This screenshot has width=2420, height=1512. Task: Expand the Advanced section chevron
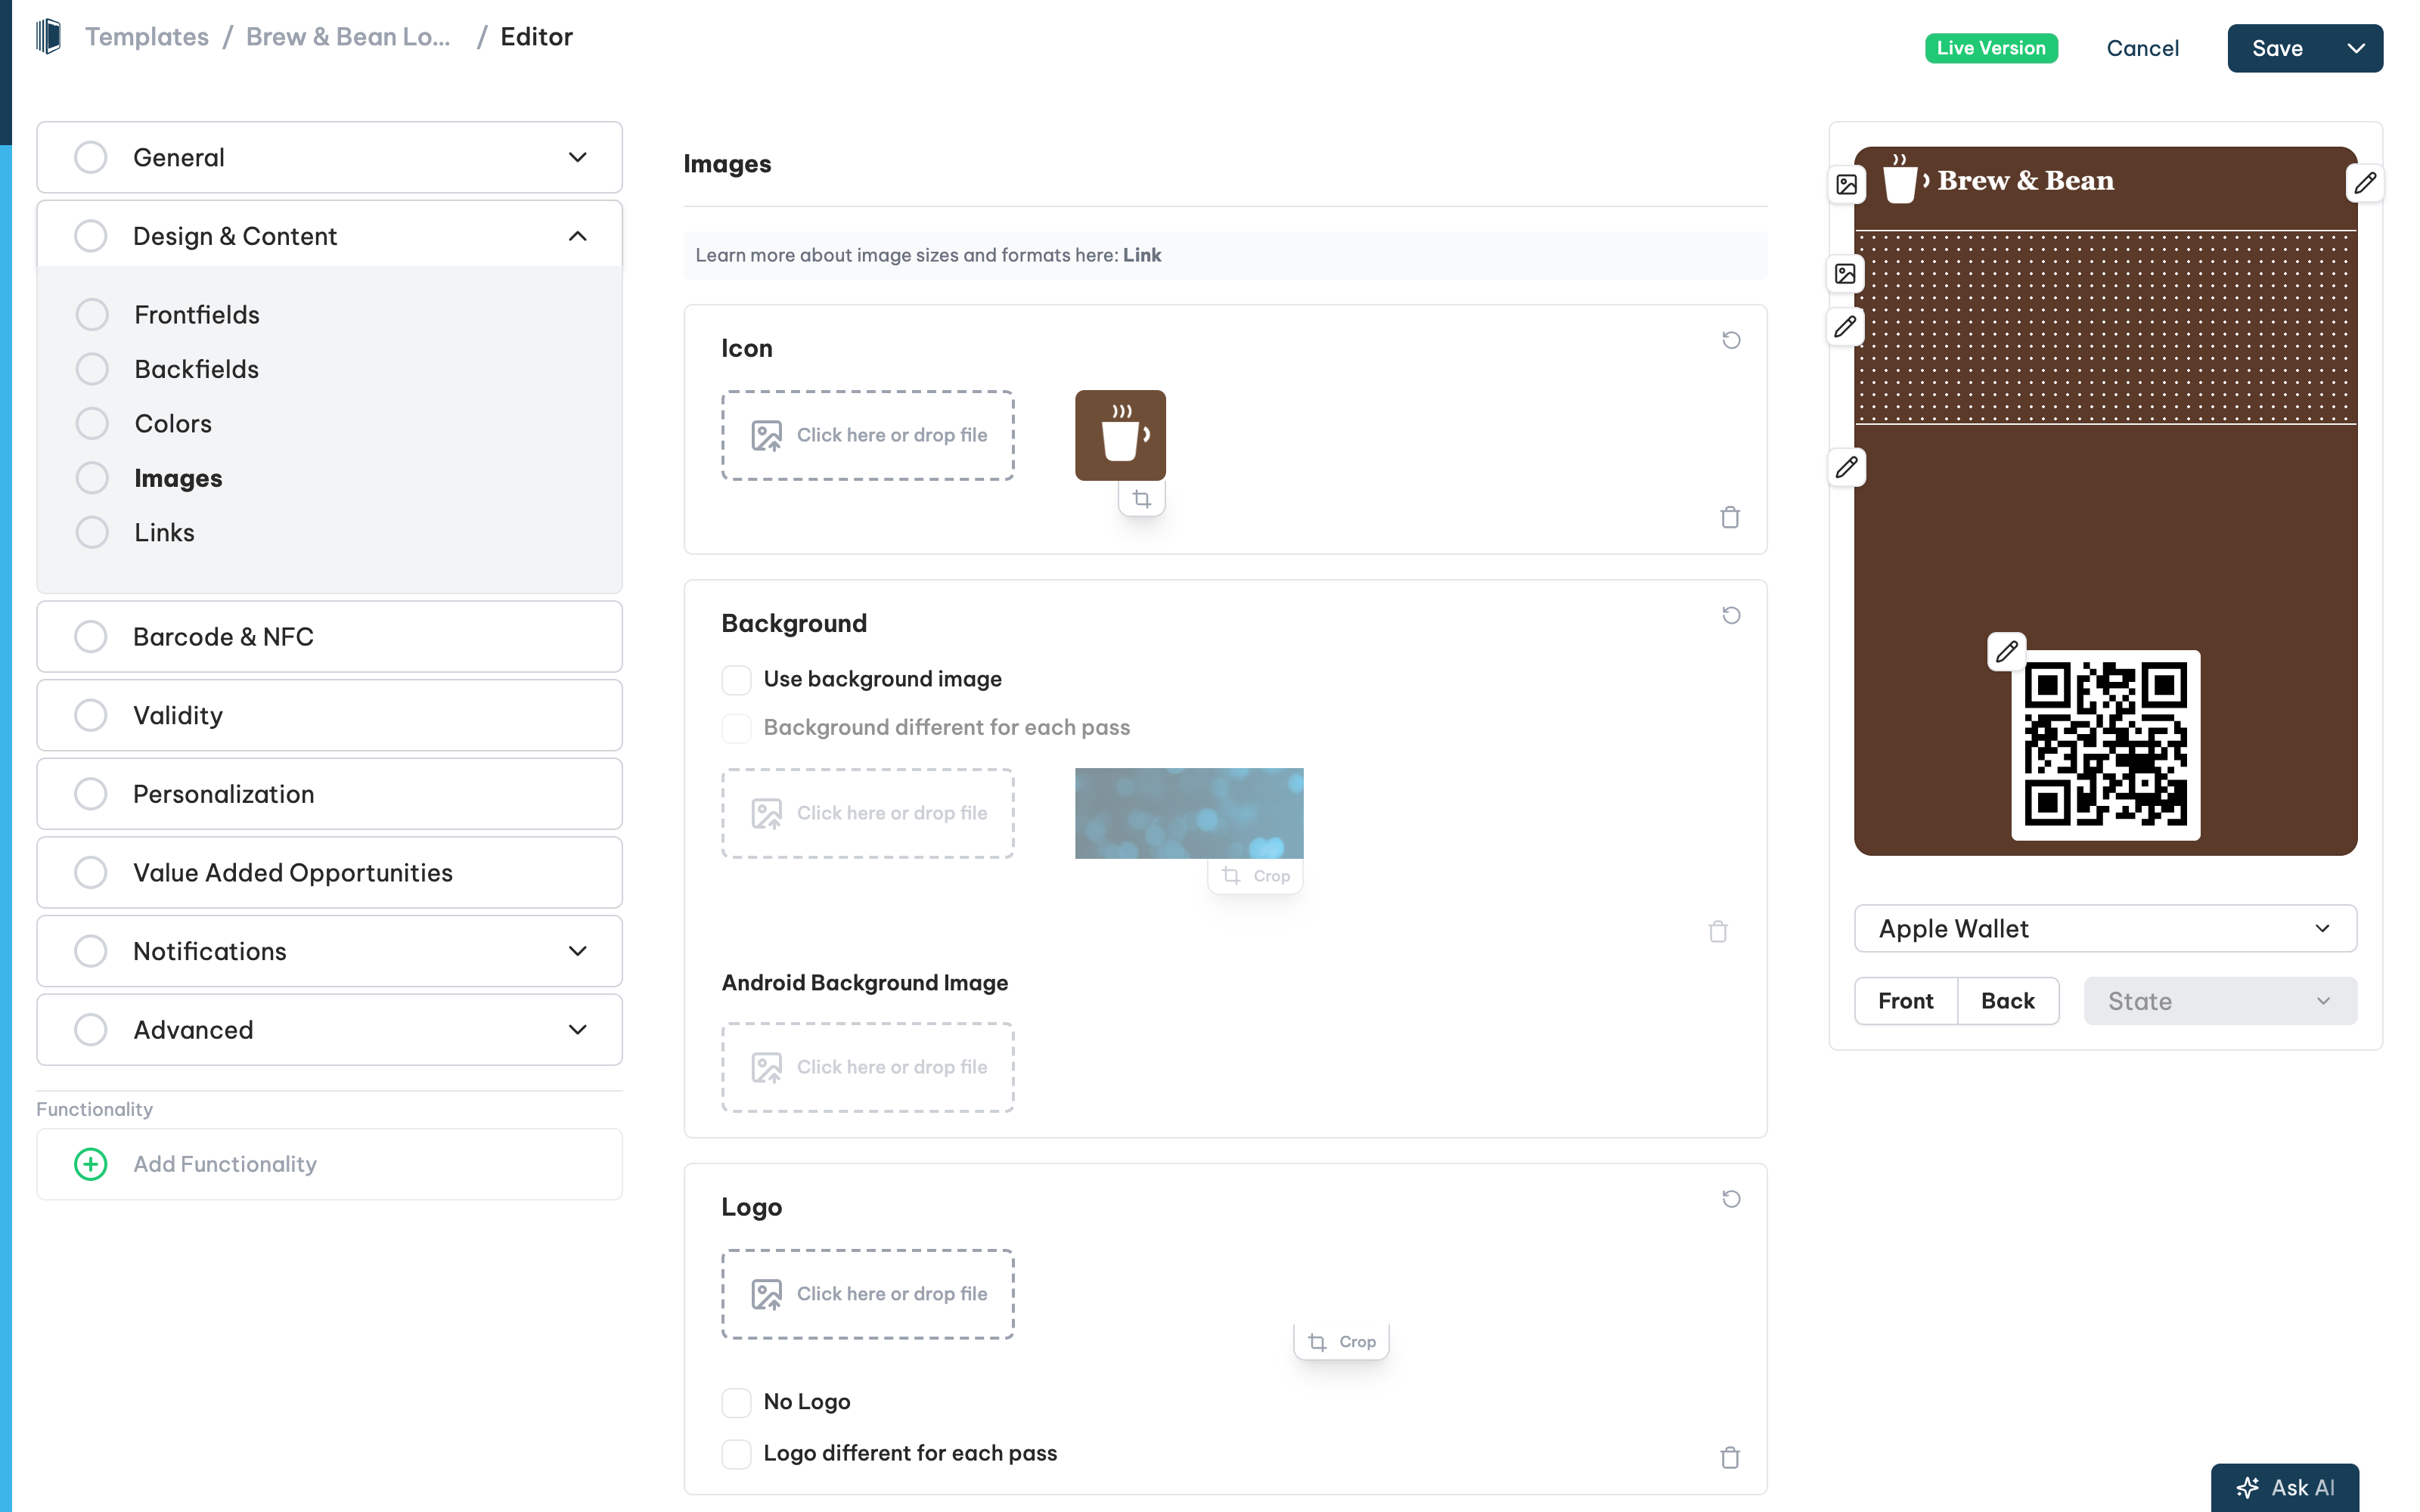578,1030
